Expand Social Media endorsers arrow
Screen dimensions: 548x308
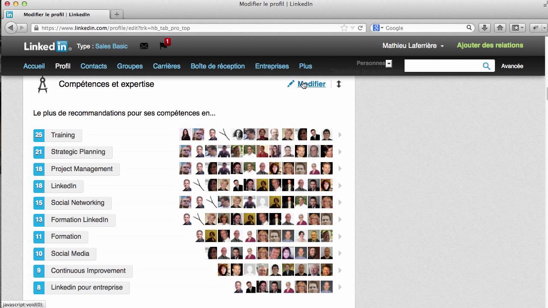tap(340, 254)
